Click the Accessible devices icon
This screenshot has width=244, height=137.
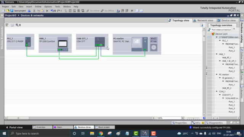(x=118, y=11)
